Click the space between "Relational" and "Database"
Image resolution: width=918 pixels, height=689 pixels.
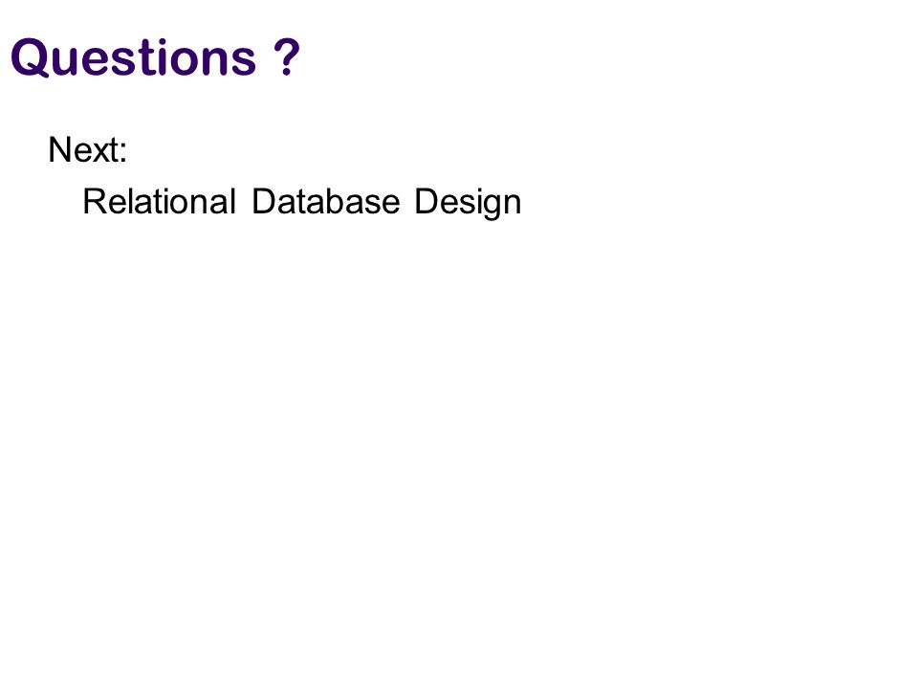pyautogui.click(x=244, y=202)
